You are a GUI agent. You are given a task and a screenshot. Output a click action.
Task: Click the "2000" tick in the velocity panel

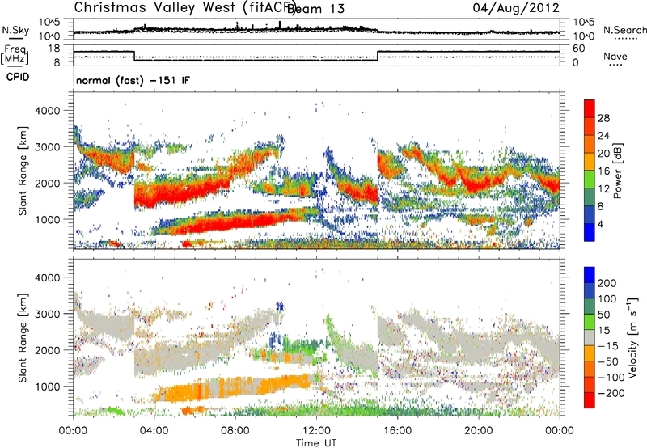47,350
